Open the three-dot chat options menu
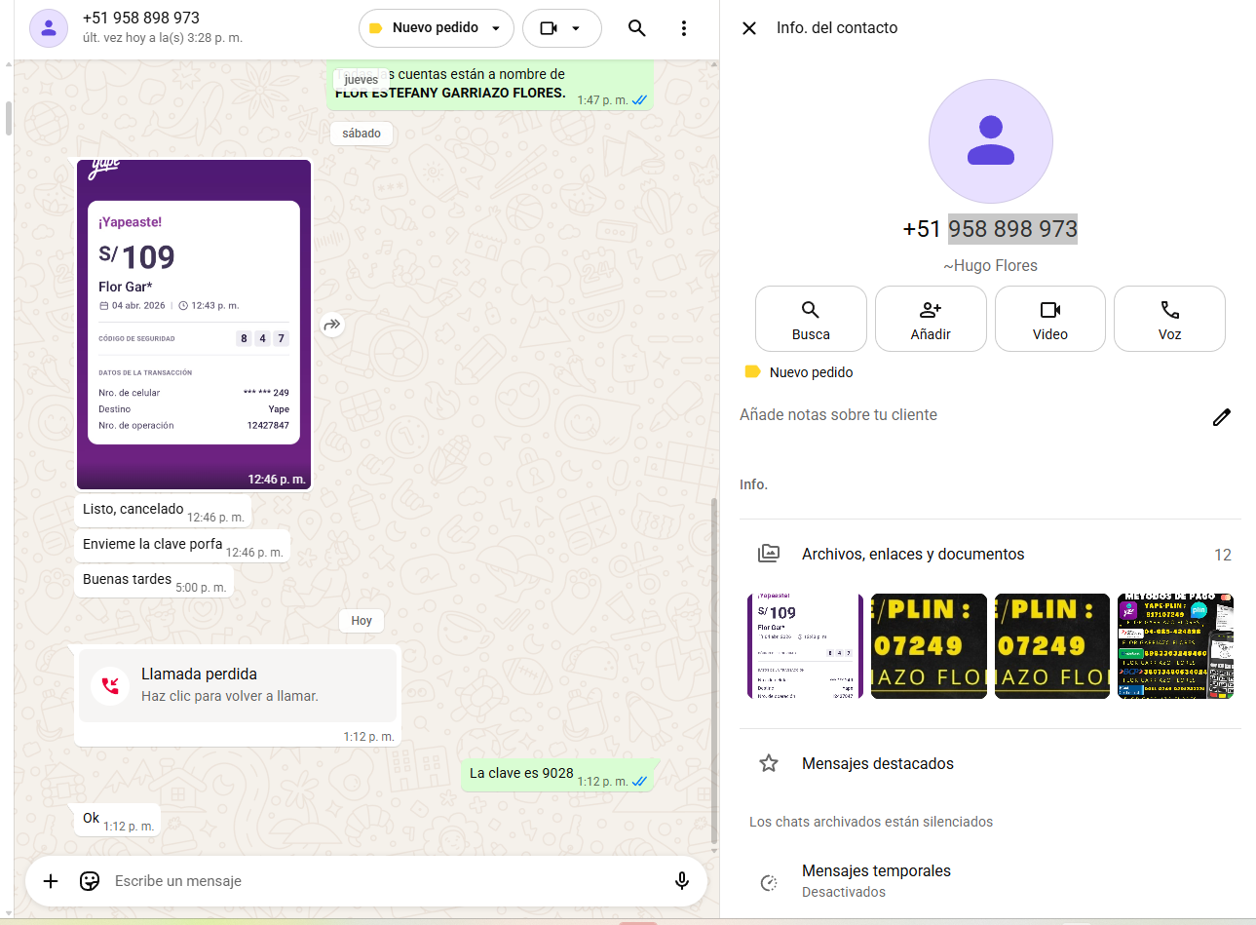Image resolution: width=1256 pixels, height=925 pixels. (684, 28)
